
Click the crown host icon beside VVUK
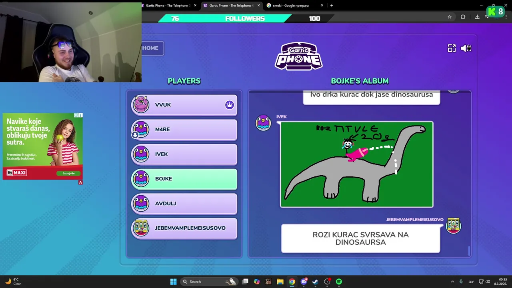(x=229, y=105)
